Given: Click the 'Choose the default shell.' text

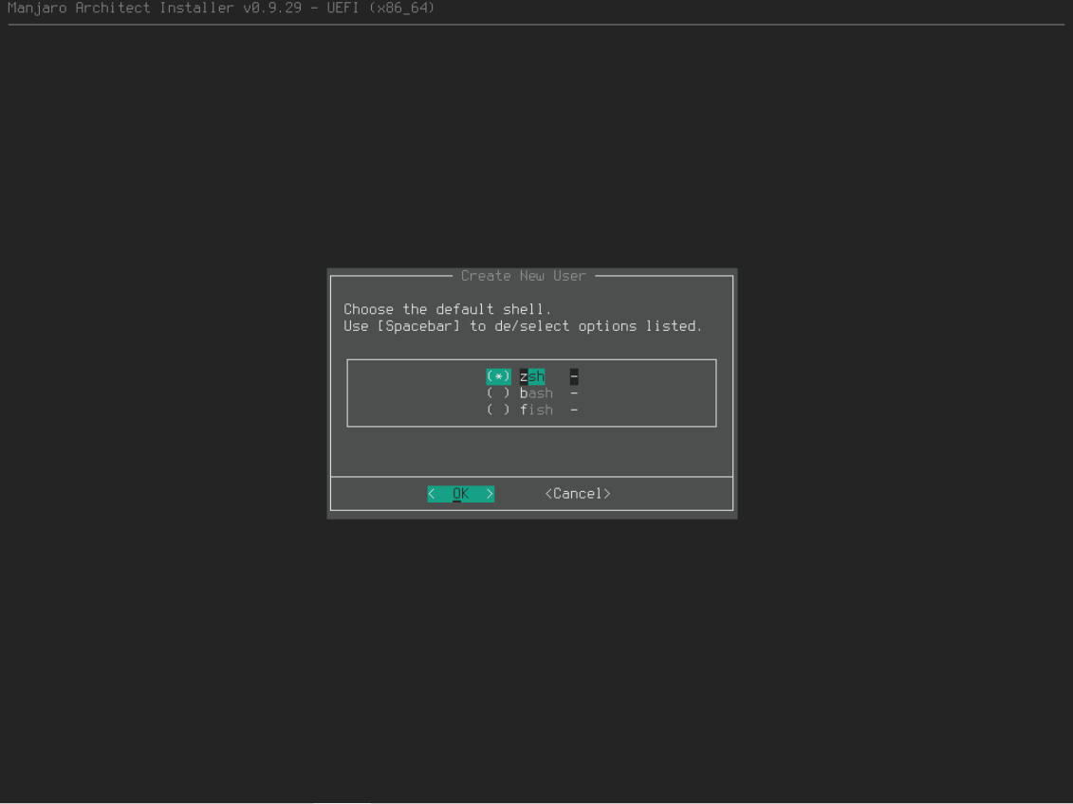Looking at the screenshot, I should click(x=447, y=309).
